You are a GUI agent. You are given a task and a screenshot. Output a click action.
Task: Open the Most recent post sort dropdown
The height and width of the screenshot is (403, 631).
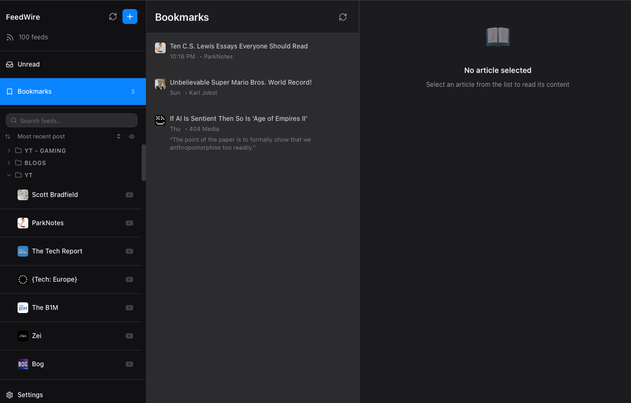click(69, 136)
